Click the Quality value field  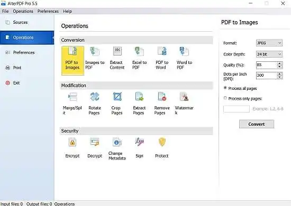tap(267, 65)
